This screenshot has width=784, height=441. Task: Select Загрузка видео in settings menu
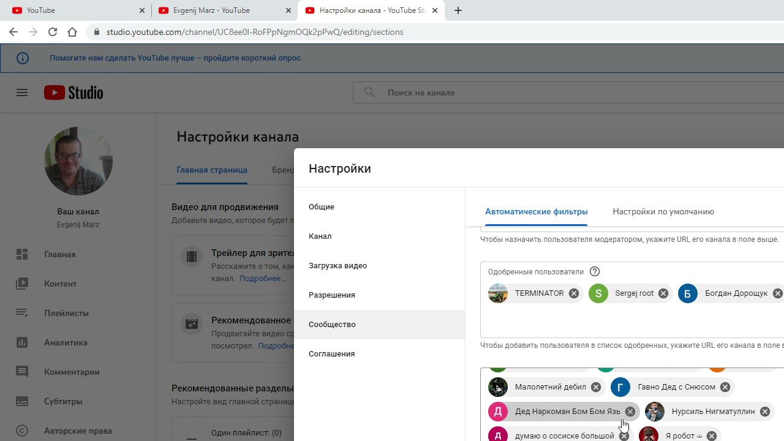click(379, 266)
